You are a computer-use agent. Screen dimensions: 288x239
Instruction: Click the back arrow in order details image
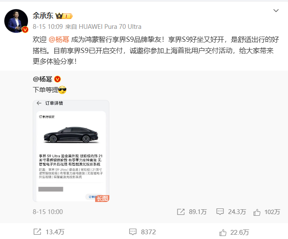click(39, 103)
